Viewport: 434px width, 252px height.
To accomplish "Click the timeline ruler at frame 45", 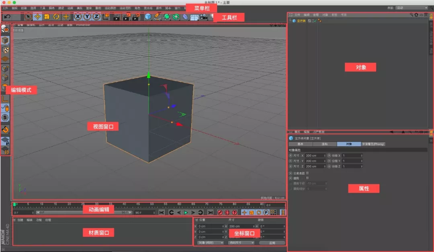I will [138, 205].
